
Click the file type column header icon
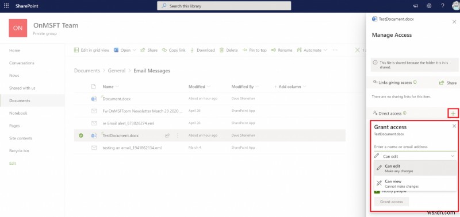(x=94, y=86)
